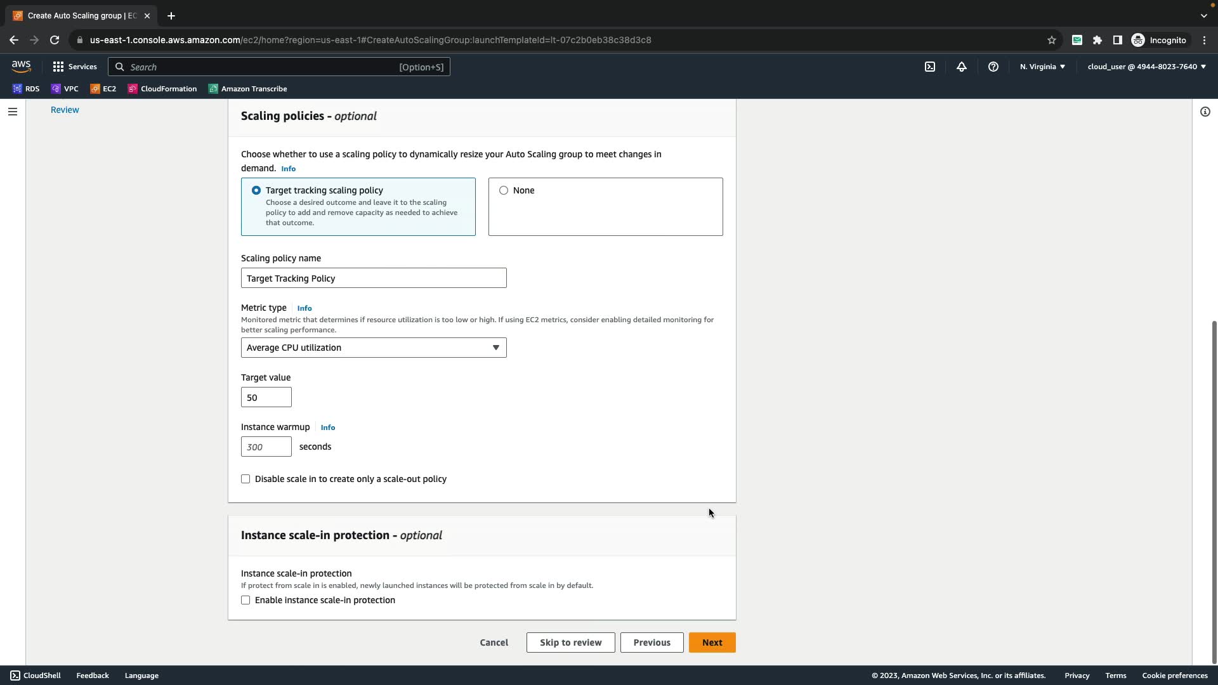The height and width of the screenshot is (685, 1218).
Task: Open the notifications bell icon
Action: click(961, 67)
